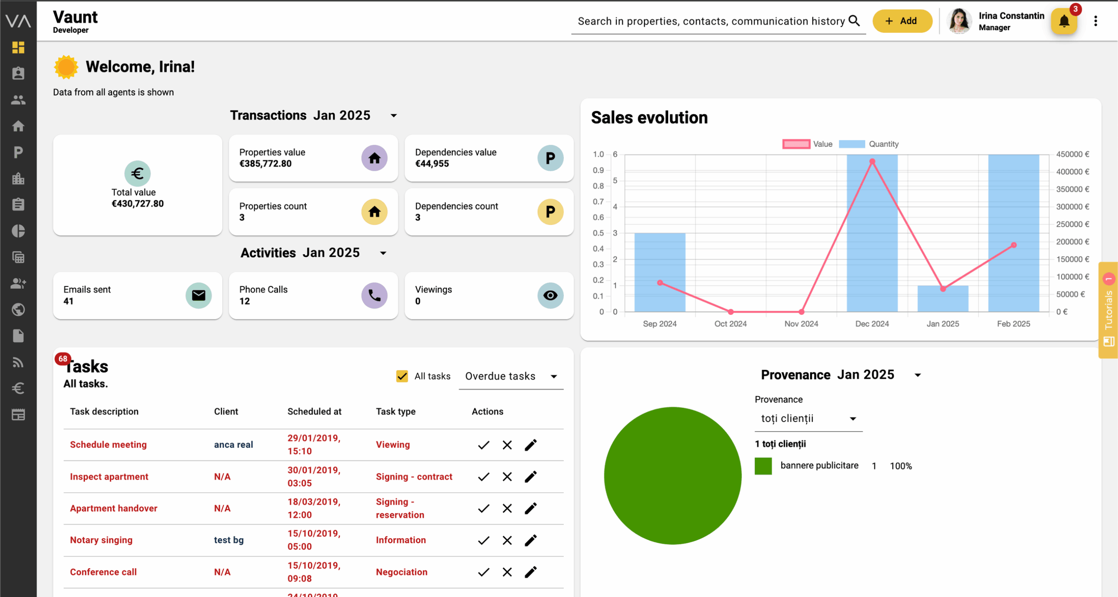Image resolution: width=1118 pixels, height=597 pixels.
Task: Open the pie chart reports sidebar icon
Action: 18,231
